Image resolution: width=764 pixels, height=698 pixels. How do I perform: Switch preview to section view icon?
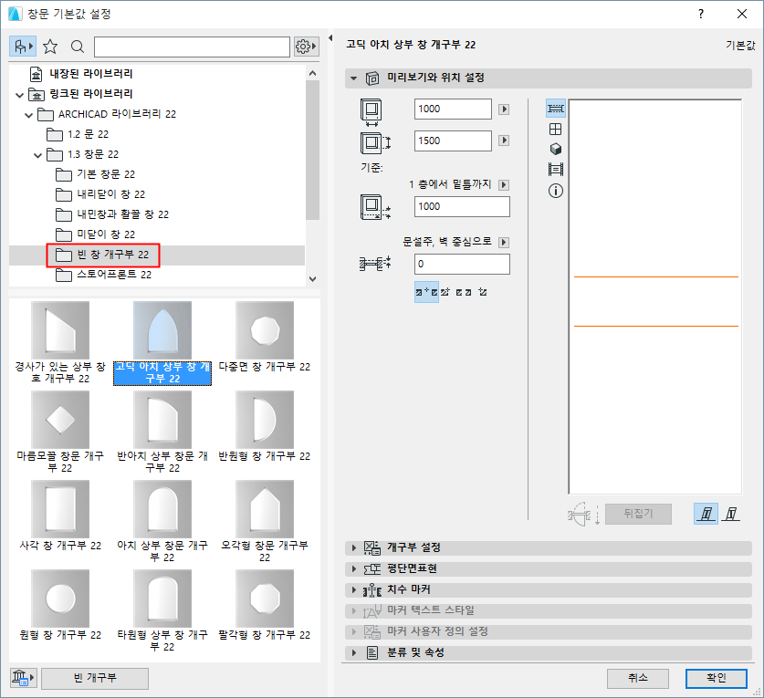click(556, 170)
